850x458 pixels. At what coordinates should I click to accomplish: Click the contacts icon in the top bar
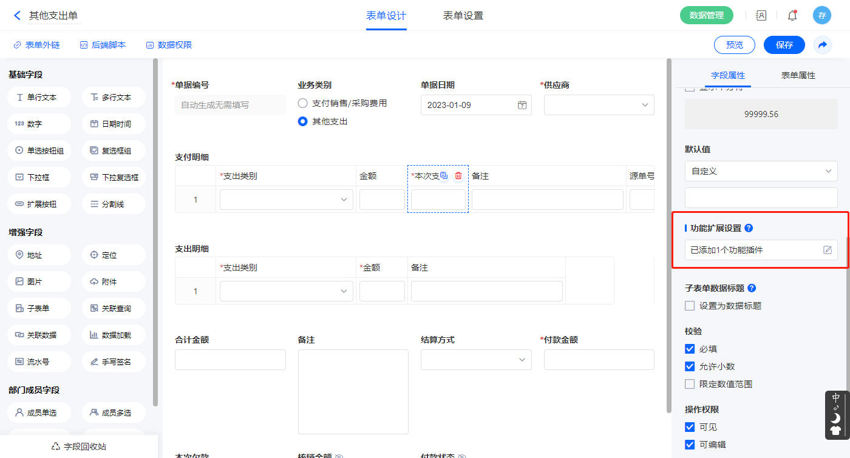[x=761, y=16]
